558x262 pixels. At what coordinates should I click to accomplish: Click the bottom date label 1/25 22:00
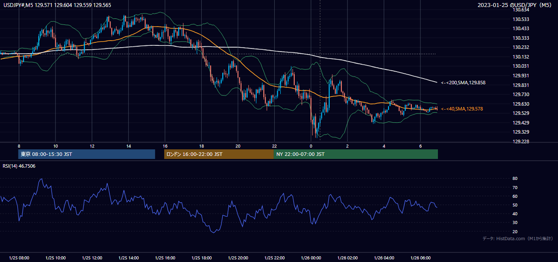pyautogui.click(x=275, y=258)
